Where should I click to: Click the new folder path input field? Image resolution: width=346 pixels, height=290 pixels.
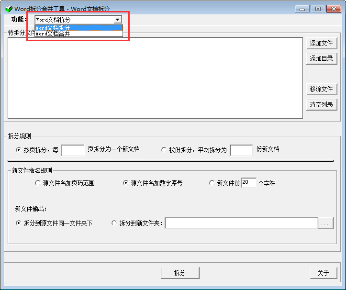click(241, 223)
